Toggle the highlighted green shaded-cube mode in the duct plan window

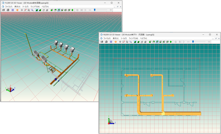click(135, 42)
